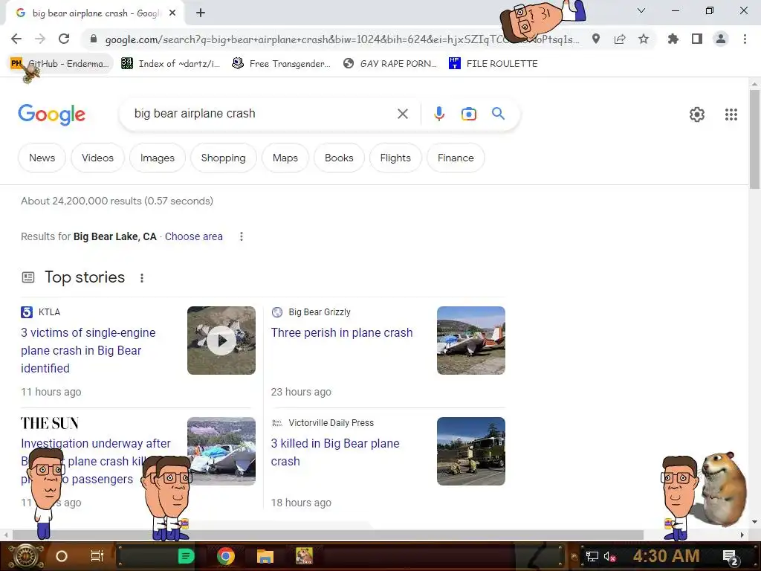
Task: Click the address bar URL
Action: pos(342,39)
